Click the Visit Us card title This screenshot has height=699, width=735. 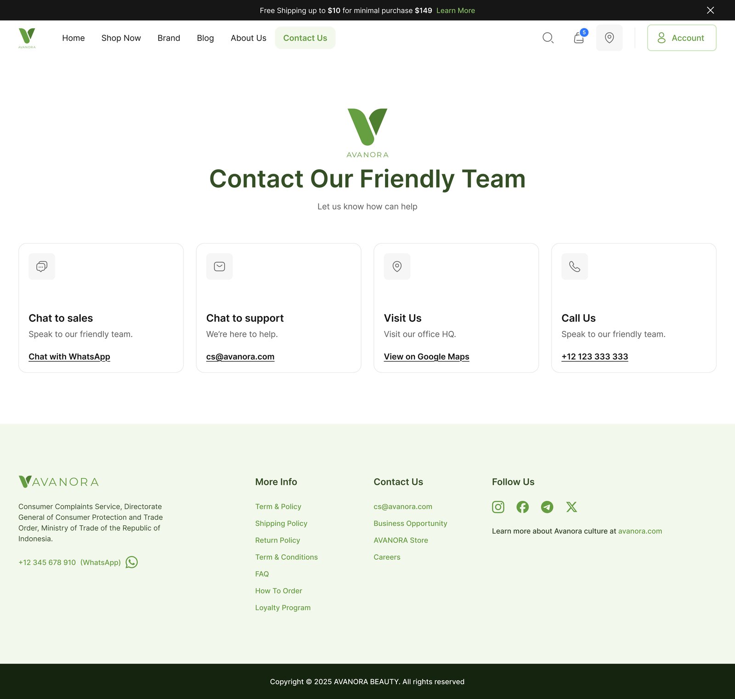coord(402,318)
